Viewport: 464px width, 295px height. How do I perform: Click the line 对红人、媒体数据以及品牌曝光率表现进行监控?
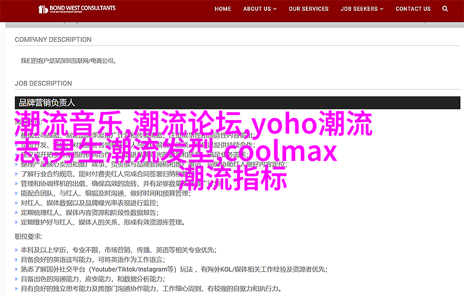[90, 203]
